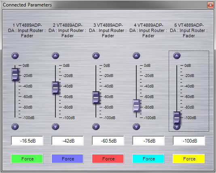This screenshot has width=216, height=173.
Task: Click the -100dB value field
Action: [189, 141]
